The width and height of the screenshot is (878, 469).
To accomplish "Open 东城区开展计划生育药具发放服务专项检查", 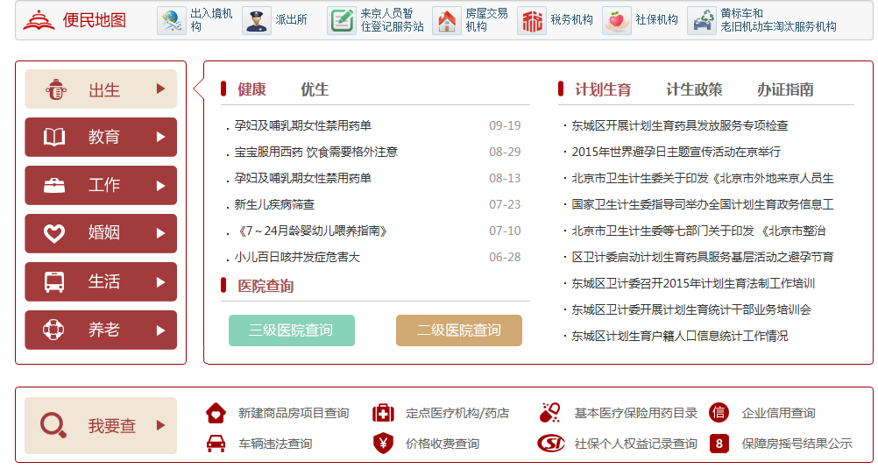I will tap(680, 125).
